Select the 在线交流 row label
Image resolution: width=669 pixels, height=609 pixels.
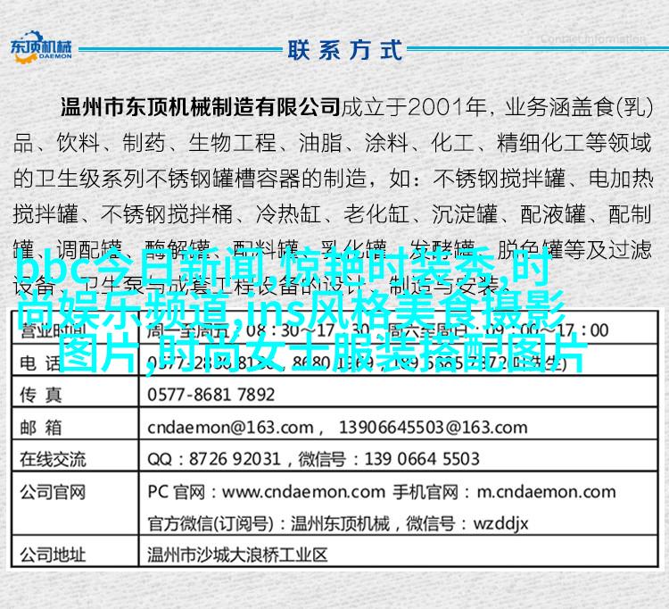[x=53, y=459]
